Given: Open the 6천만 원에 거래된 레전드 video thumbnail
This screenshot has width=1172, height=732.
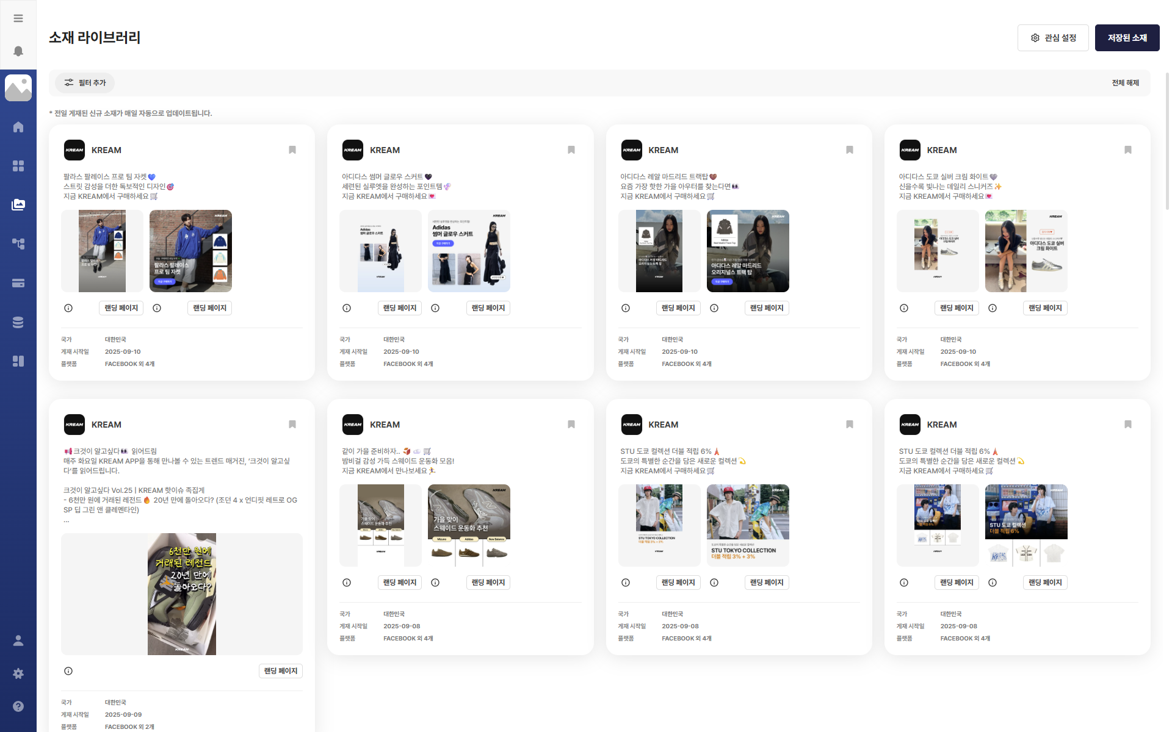Looking at the screenshot, I should [x=182, y=594].
